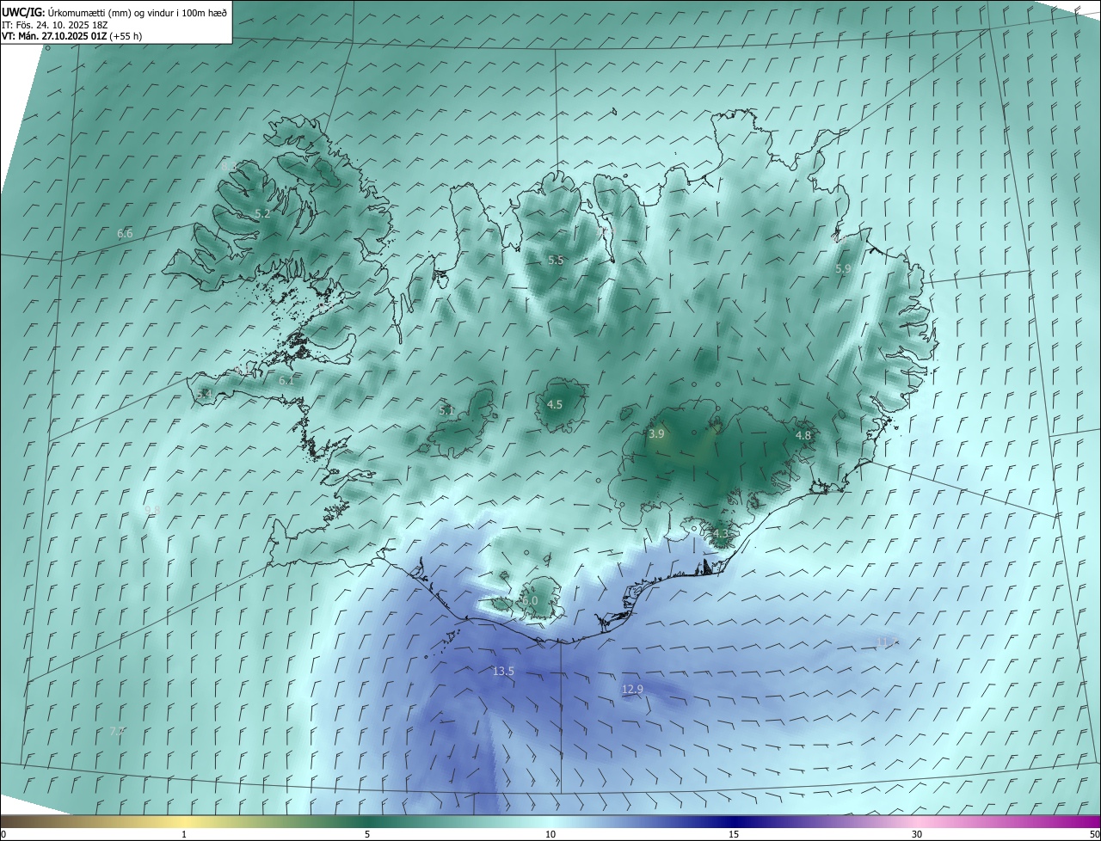Click the 5.5 value in northern Iceland
Viewport: 1101px width, 841px height.
[x=556, y=260]
